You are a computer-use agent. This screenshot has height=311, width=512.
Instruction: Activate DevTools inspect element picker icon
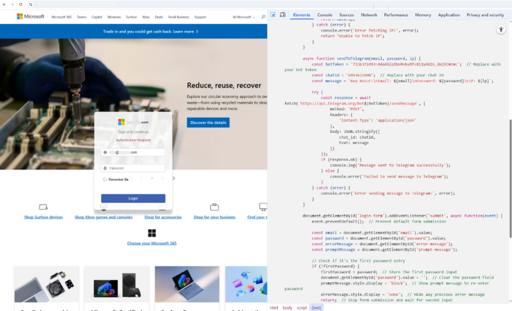273,15
